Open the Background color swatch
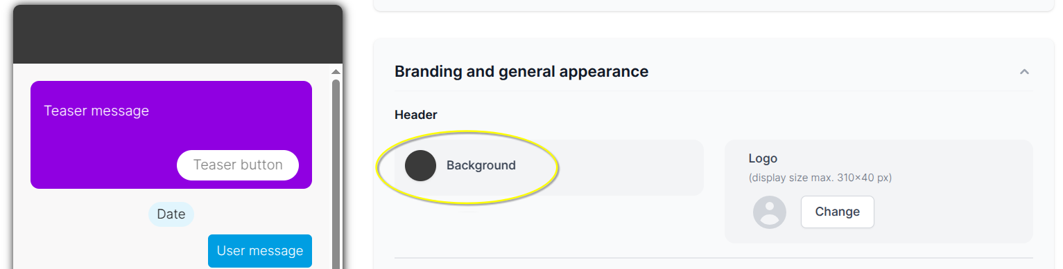The width and height of the screenshot is (1063, 269). pyautogui.click(x=420, y=166)
